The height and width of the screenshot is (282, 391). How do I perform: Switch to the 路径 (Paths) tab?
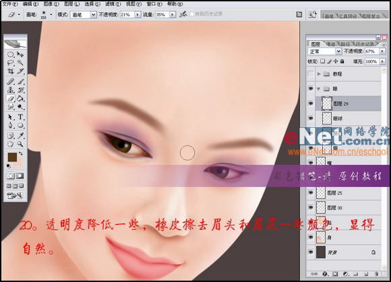[x=345, y=44]
